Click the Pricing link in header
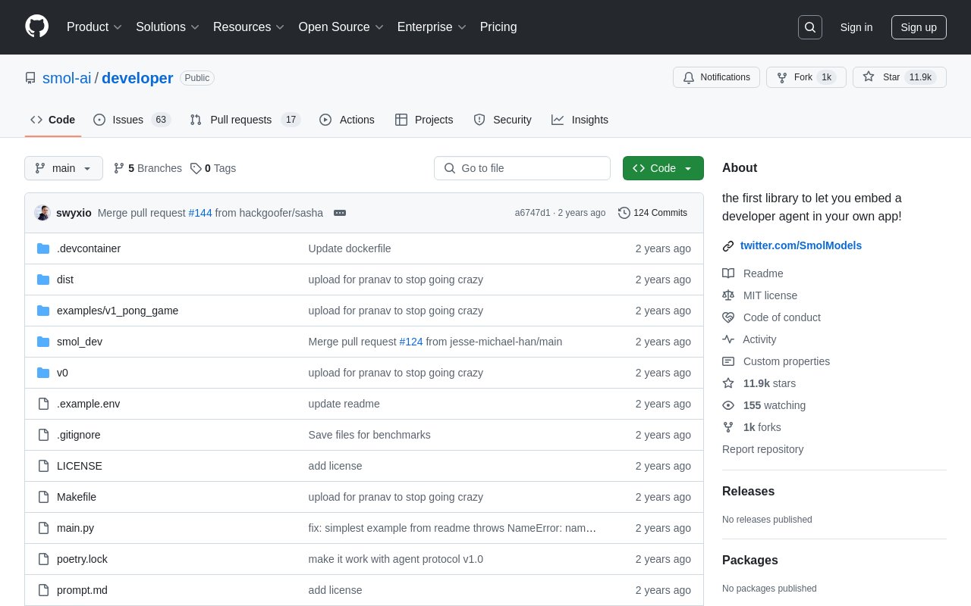971x606 pixels. (498, 27)
